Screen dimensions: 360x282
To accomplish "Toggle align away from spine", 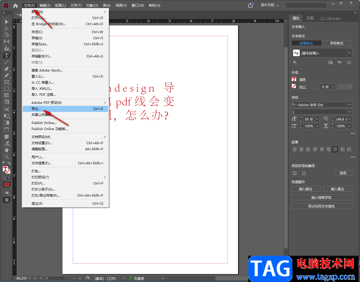I will (349, 149).
